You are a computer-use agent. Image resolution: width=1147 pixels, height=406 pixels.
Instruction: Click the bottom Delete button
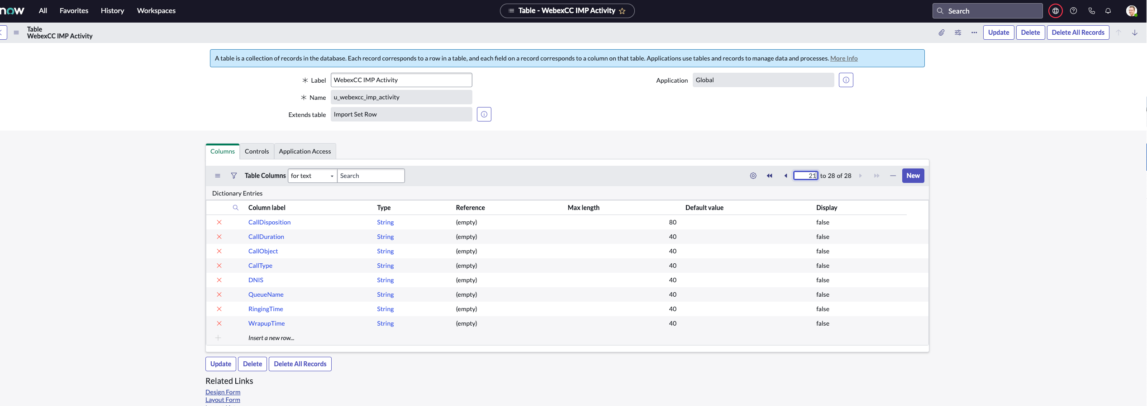(x=252, y=364)
